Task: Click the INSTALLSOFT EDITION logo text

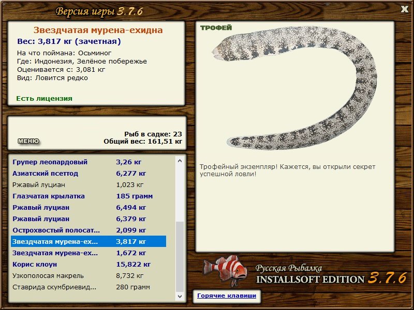Action: pyautogui.click(x=310, y=280)
